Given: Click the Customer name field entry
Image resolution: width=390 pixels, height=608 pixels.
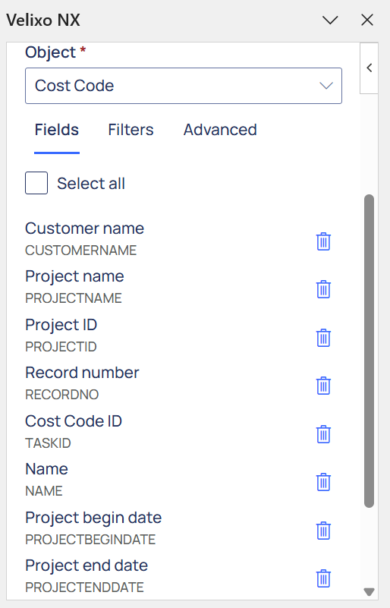Looking at the screenshot, I should 84,238.
